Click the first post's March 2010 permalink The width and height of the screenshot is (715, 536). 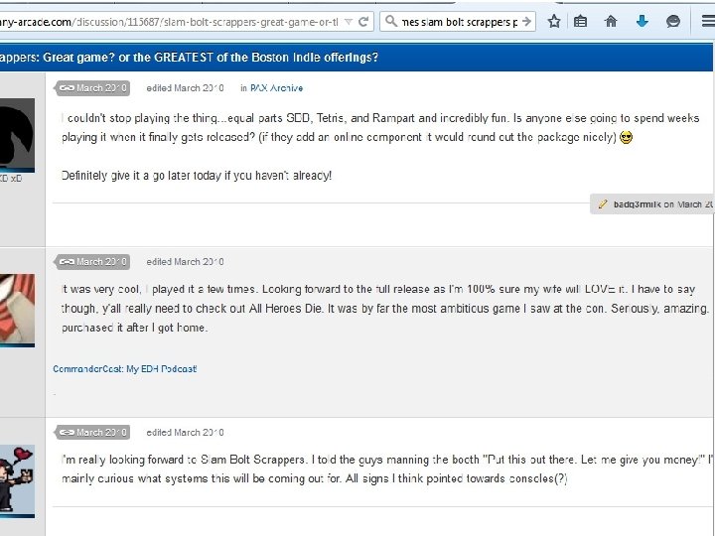93,88
